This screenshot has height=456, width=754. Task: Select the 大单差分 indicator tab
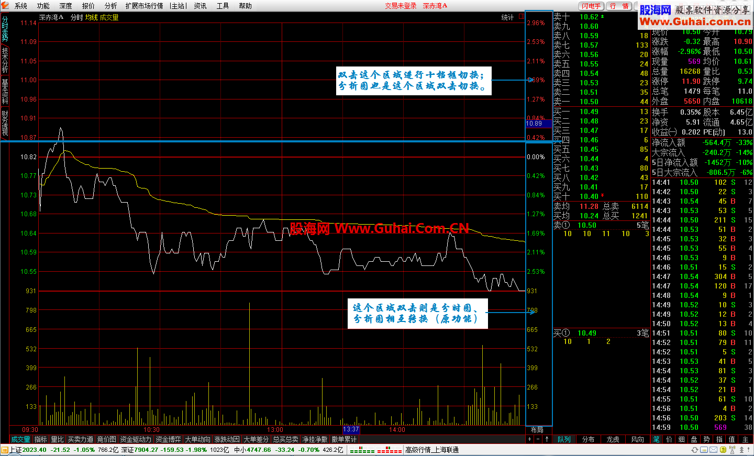256,439
